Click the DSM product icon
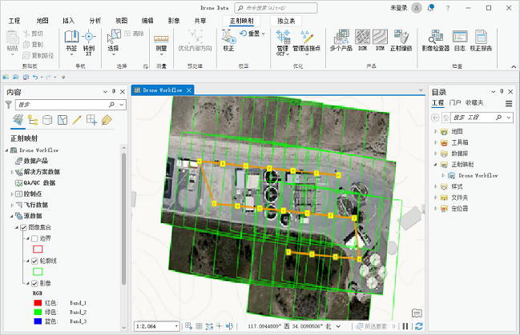520x335 pixels. pos(362,38)
